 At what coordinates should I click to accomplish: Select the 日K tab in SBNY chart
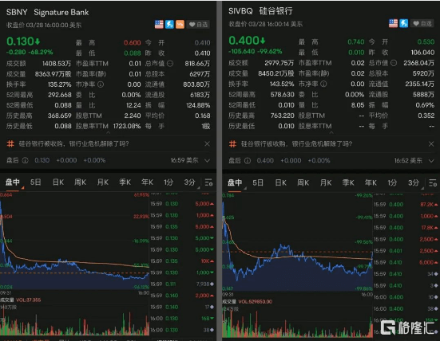pyautogui.click(x=58, y=182)
